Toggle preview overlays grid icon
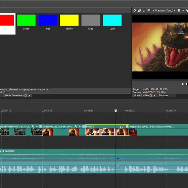 click(x=179, y=10)
